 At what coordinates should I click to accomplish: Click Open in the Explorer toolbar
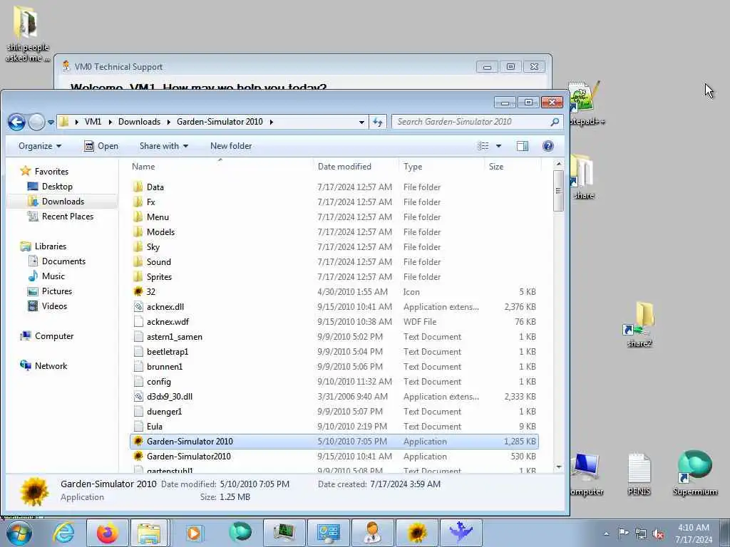(101, 146)
